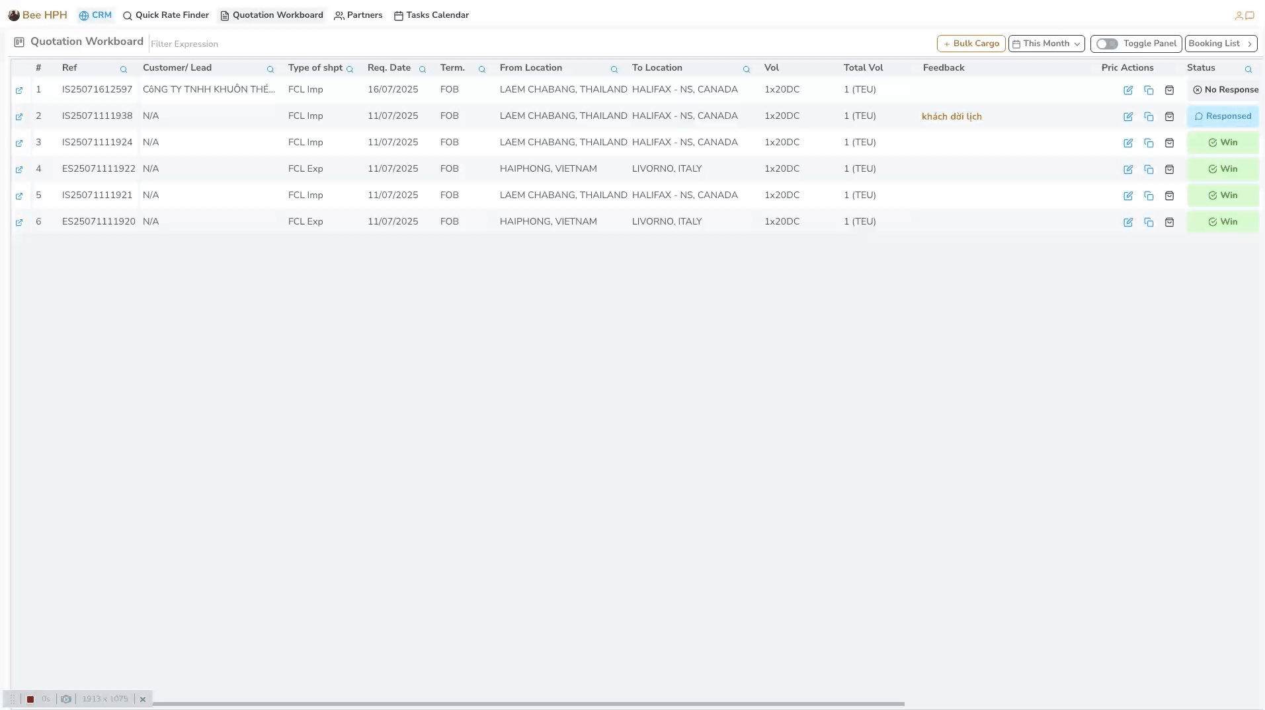
Task: Click the No Response status on row 1
Action: (x=1225, y=90)
